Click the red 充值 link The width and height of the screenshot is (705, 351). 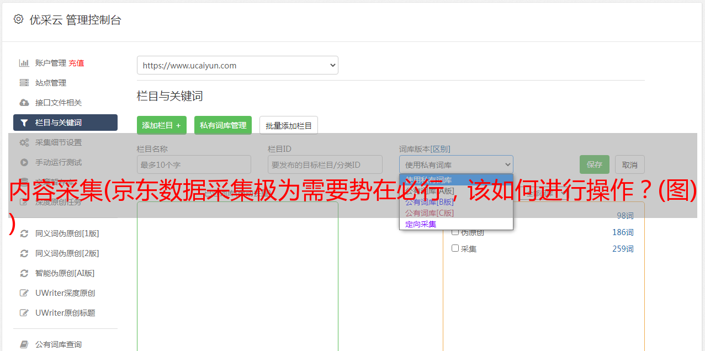[x=76, y=63]
